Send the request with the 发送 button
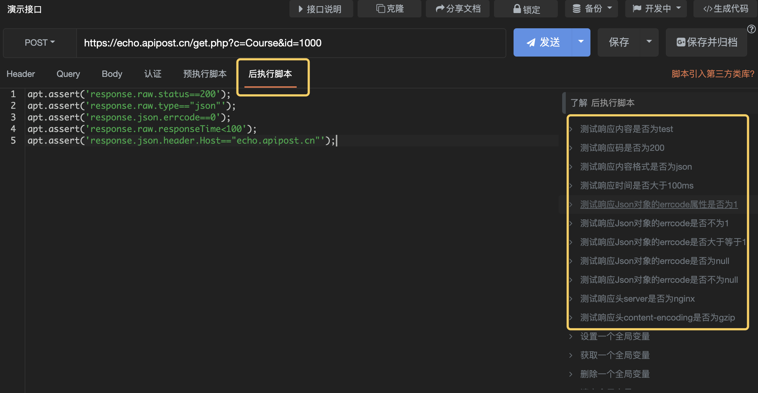 coord(543,42)
